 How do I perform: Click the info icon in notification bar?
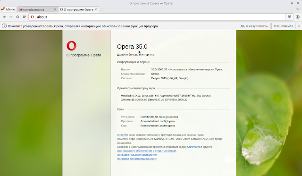pos(4,26)
